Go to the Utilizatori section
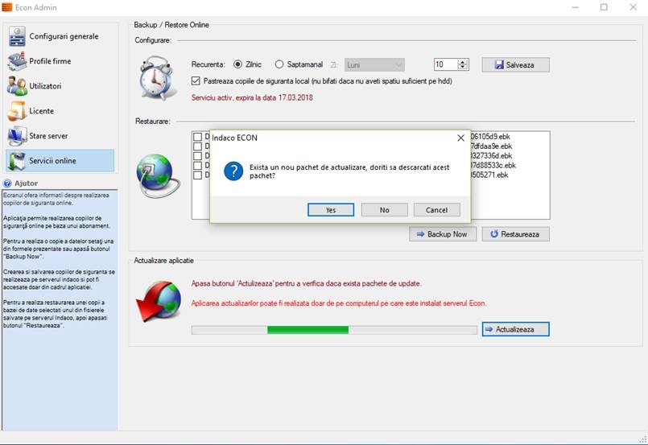This screenshot has height=445, width=648. (60, 86)
